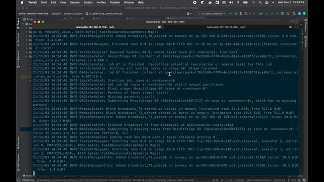Toggle the Favorites tool window side tab
The image size is (324, 182).
(18, 143)
